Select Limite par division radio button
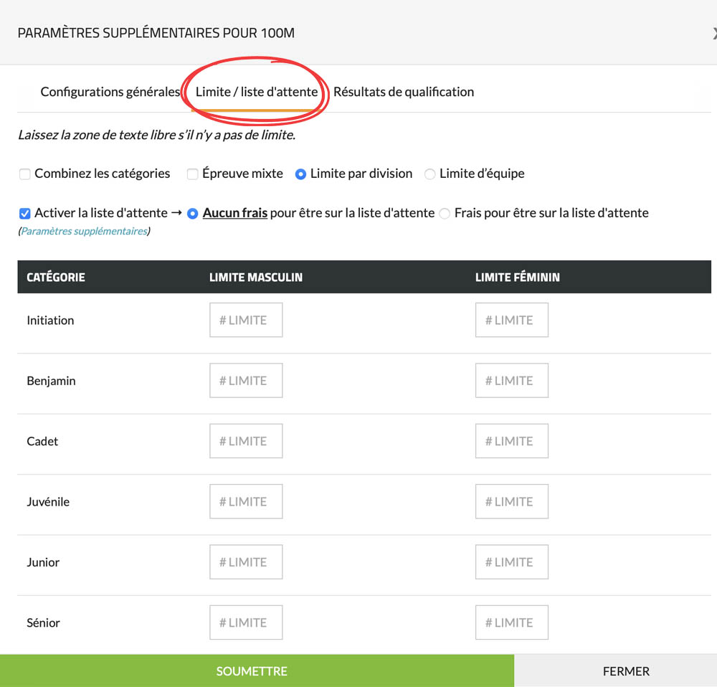This screenshot has width=717, height=687. (x=300, y=174)
